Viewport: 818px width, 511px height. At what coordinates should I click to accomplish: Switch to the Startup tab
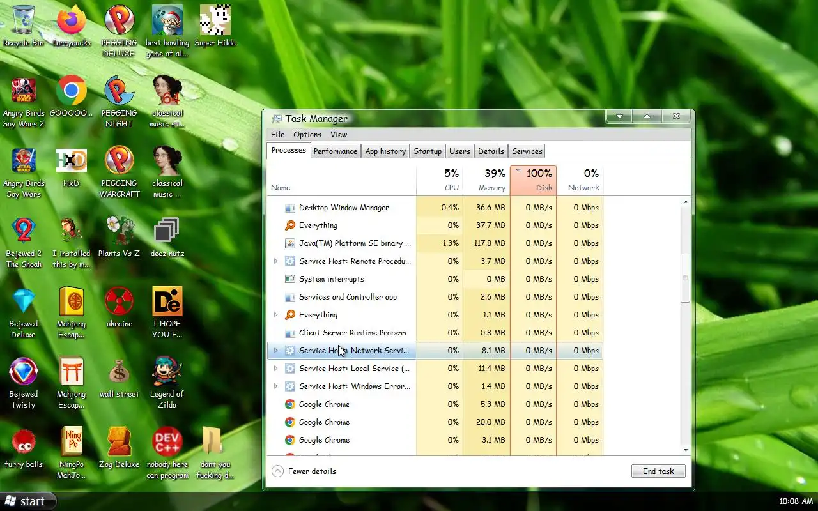point(428,151)
